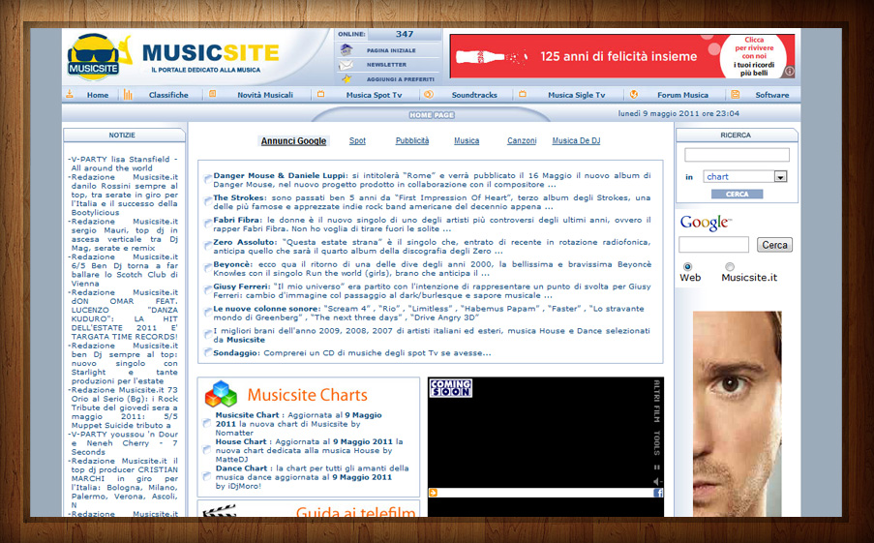Open the Musica Sigle Tv menu item

pyautogui.click(x=576, y=95)
